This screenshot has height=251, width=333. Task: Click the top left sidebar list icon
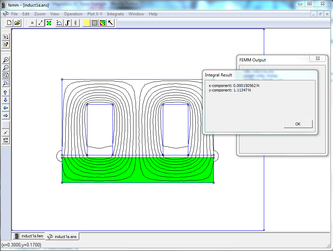tap(6, 37)
